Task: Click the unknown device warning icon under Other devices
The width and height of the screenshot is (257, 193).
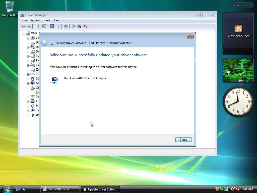Action: click(37, 92)
